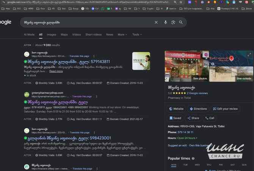This screenshot has width=254, height=171.
Task: Open site information icon beside the URL
Action: (4, 2)
